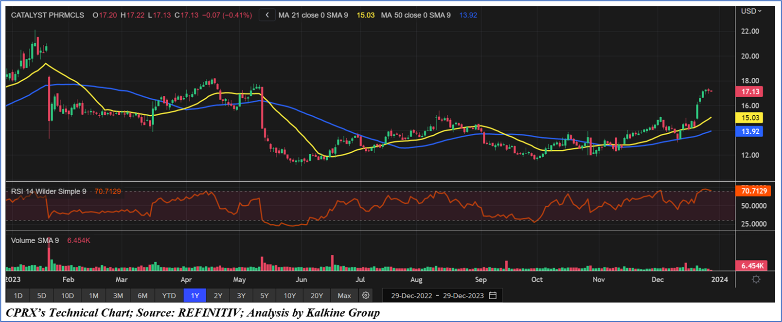The width and height of the screenshot is (782, 322).
Task: Select the 3M timeframe
Action: pyautogui.click(x=118, y=295)
